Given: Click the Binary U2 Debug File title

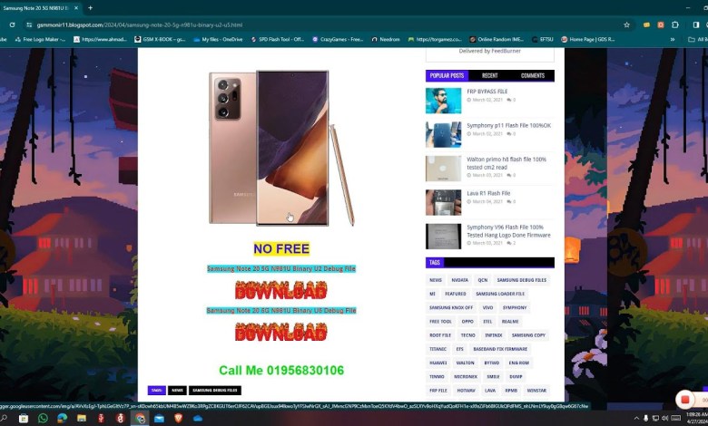Looking at the screenshot, I should pos(281,268).
